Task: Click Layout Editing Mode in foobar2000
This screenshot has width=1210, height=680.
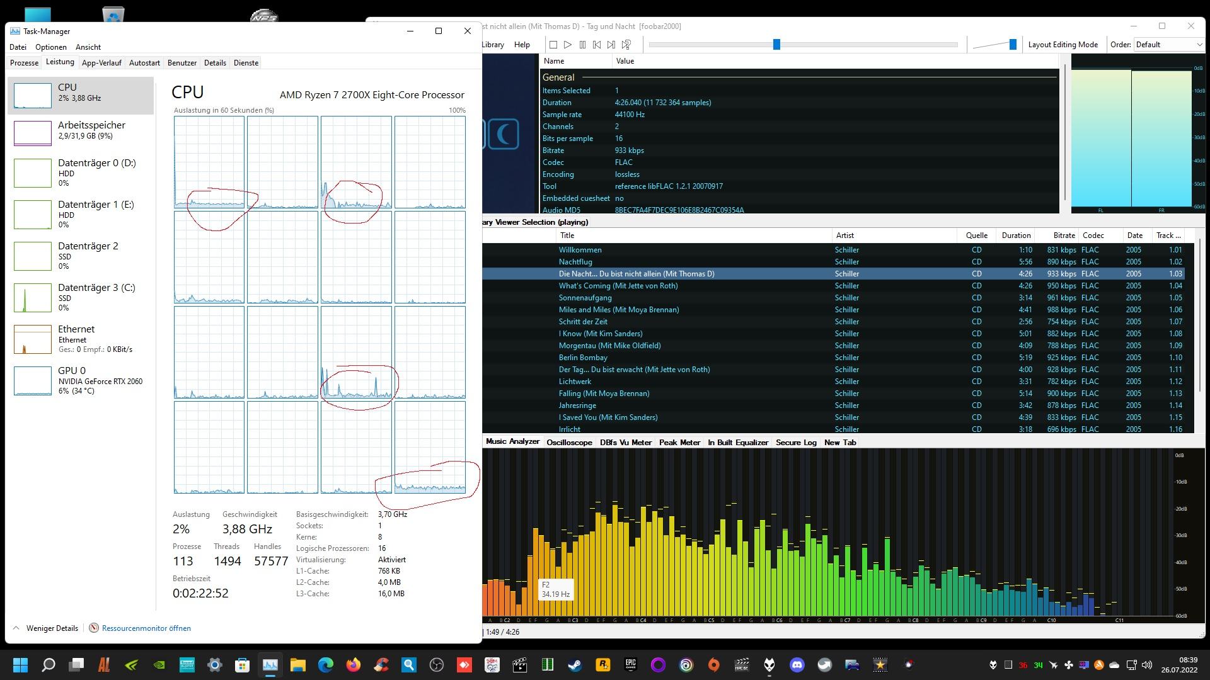Action: (x=1063, y=45)
